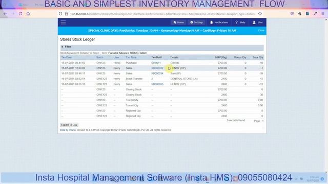328x184 pixels.
Task: Click page number 1 in pagination
Action: (263, 121)
